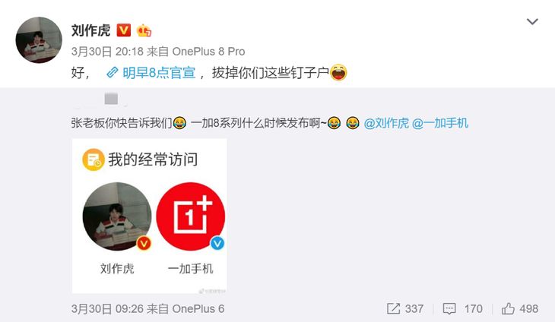Open the 刘作虎 username at the top
The image size is (555, 322).
click(x=91, y=30)
